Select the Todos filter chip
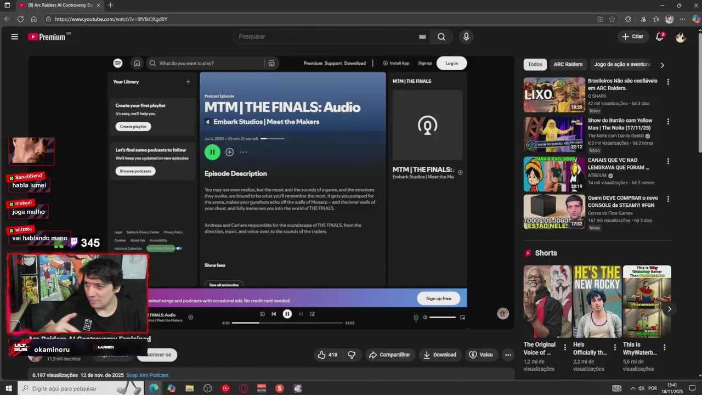702x395 pixels. pyautogui.click(x=535, y=64)
